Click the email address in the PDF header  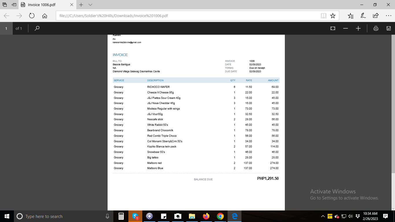127,42
